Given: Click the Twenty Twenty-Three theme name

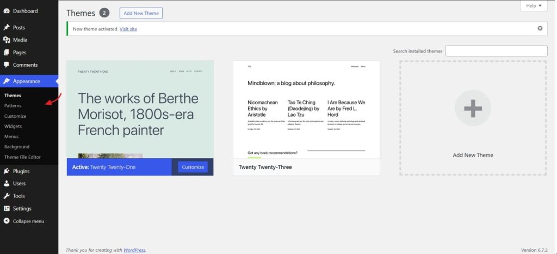Looking at the screenshot, I should pyautogui.click(x=265, y=167).
